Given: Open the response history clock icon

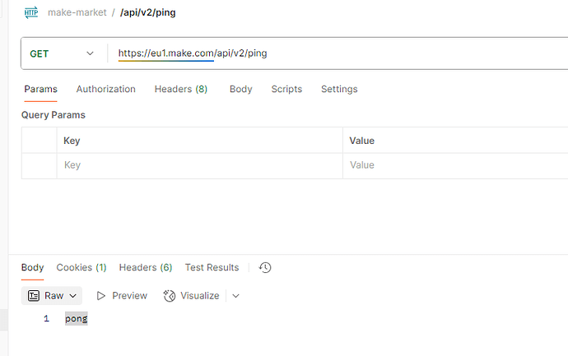Looking at the screenshot, I should tap(264, 267).
